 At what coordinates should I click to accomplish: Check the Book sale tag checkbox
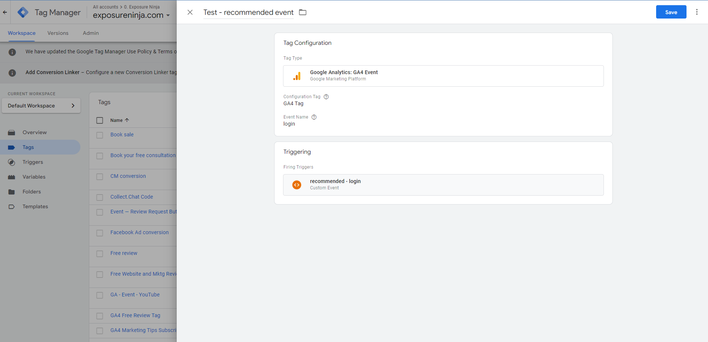100,135
